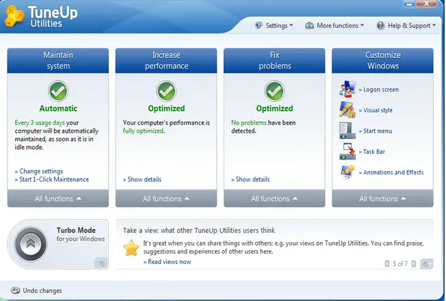The width and height of the screenshot is (446, 301).
Task: Expand All functions under Increase performance
Action: click(166, 198)
